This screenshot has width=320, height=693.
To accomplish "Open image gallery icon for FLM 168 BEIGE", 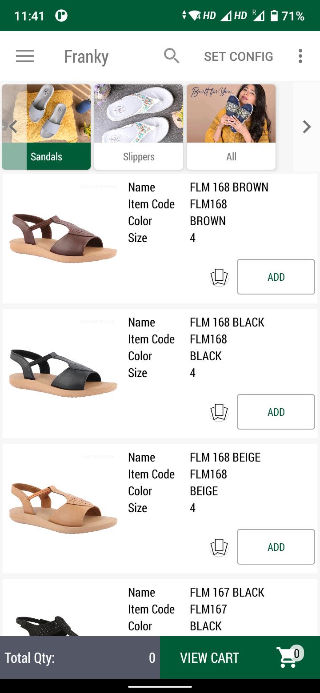I will [x=219, y=547].
